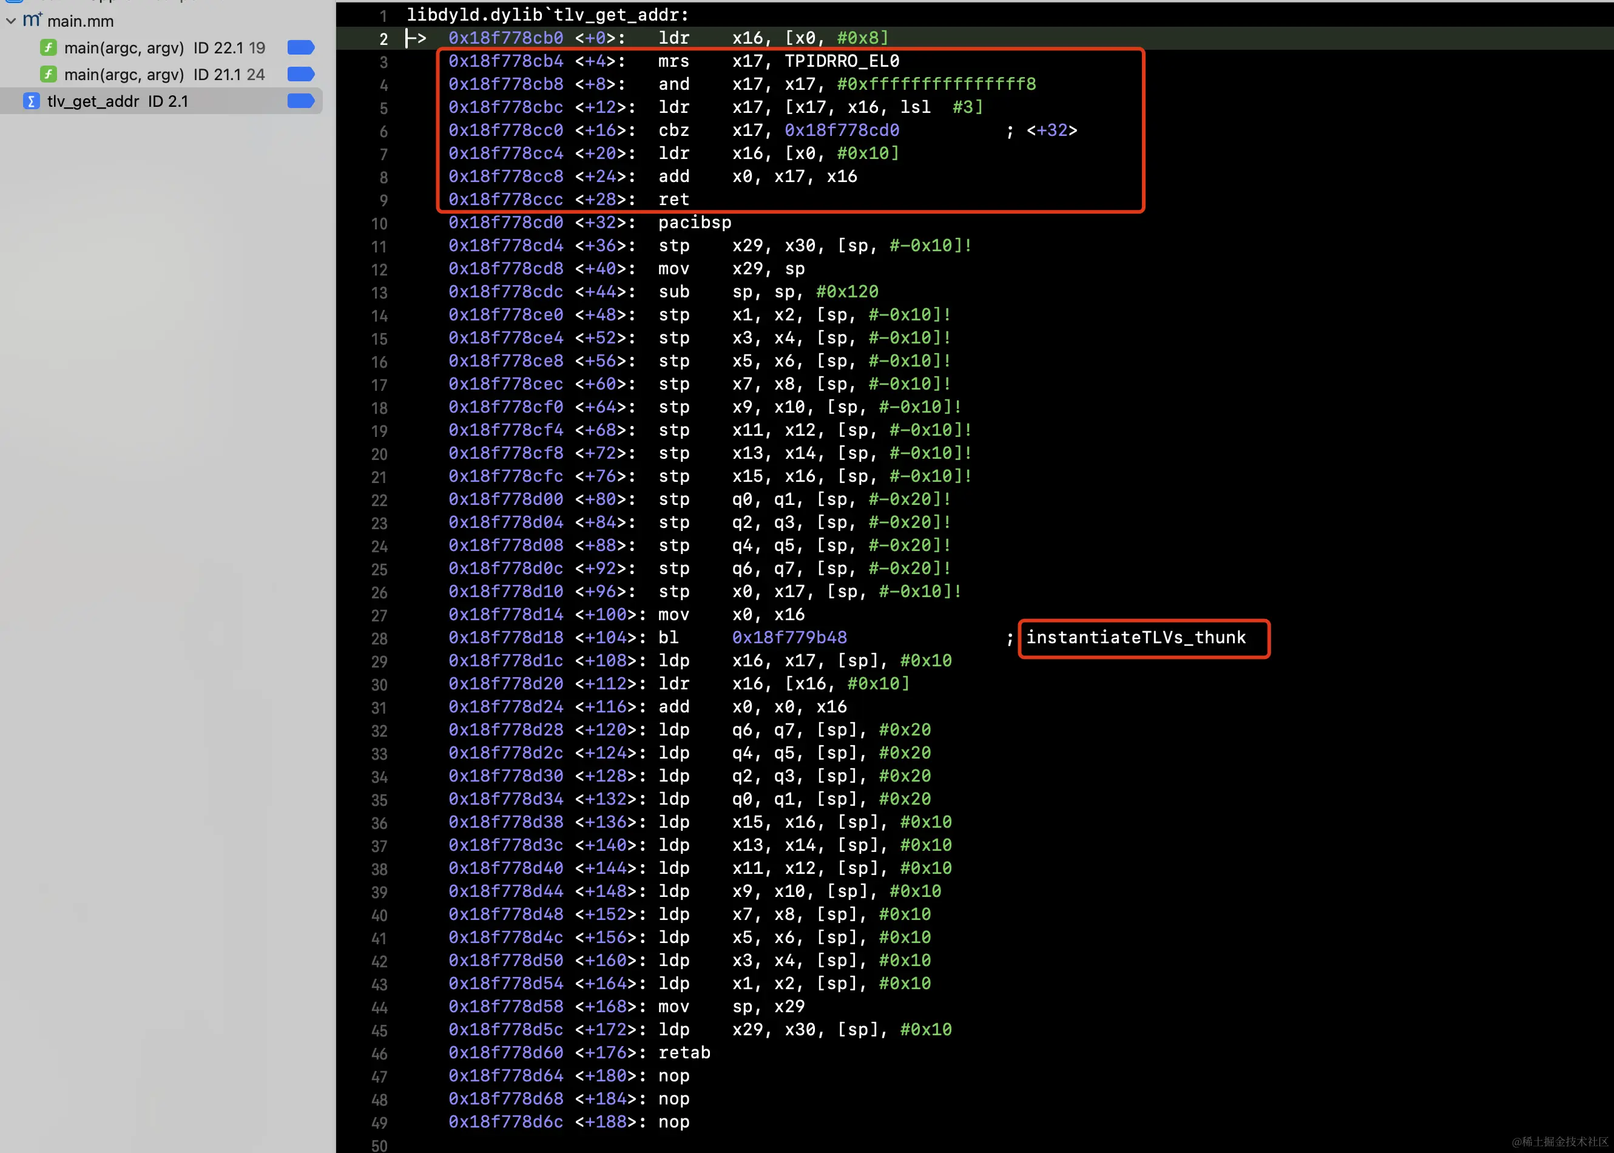Click green function icon for main ID 21.1
The width and height of the screenshot is (1614, 1153).
[x=49, y=74]
